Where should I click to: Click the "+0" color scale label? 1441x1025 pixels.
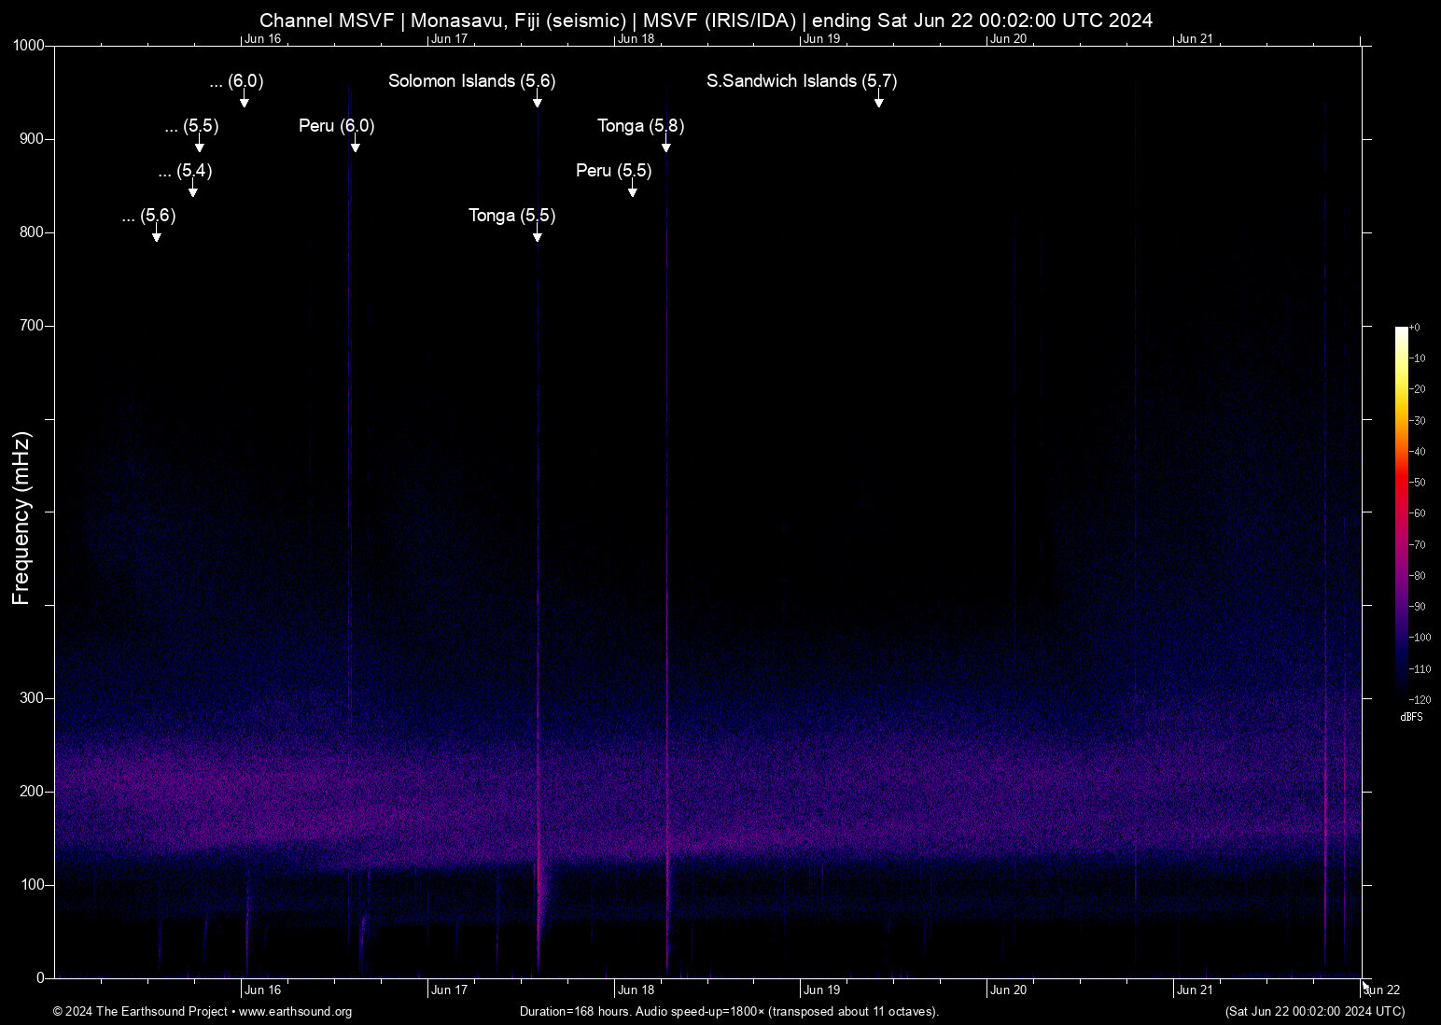pyautogui.click(x=1415, y=328)
